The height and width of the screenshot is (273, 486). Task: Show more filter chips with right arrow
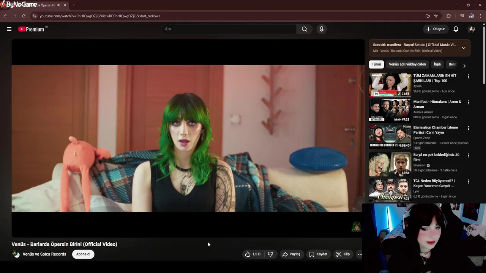[464, 66]
